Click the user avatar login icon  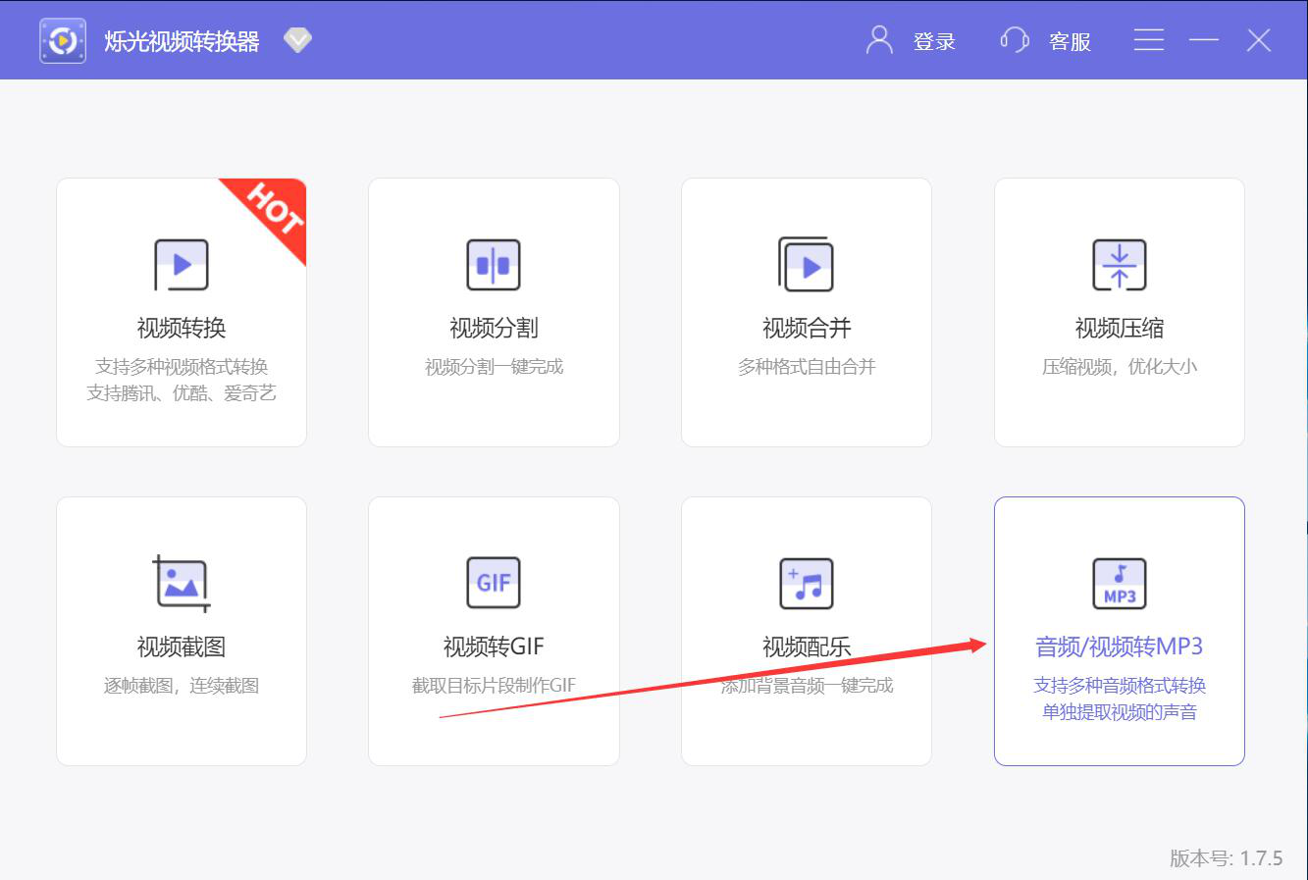[x=879, y=40]
